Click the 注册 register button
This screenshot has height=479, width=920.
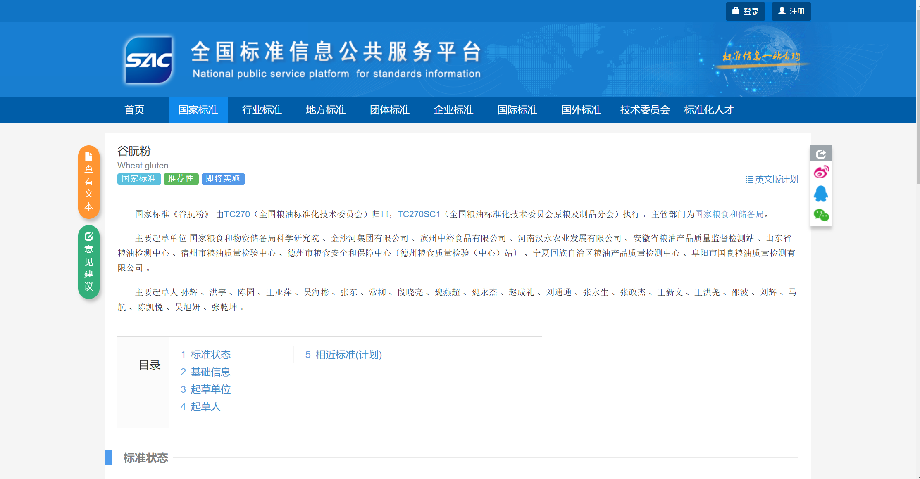click(791, 12)
